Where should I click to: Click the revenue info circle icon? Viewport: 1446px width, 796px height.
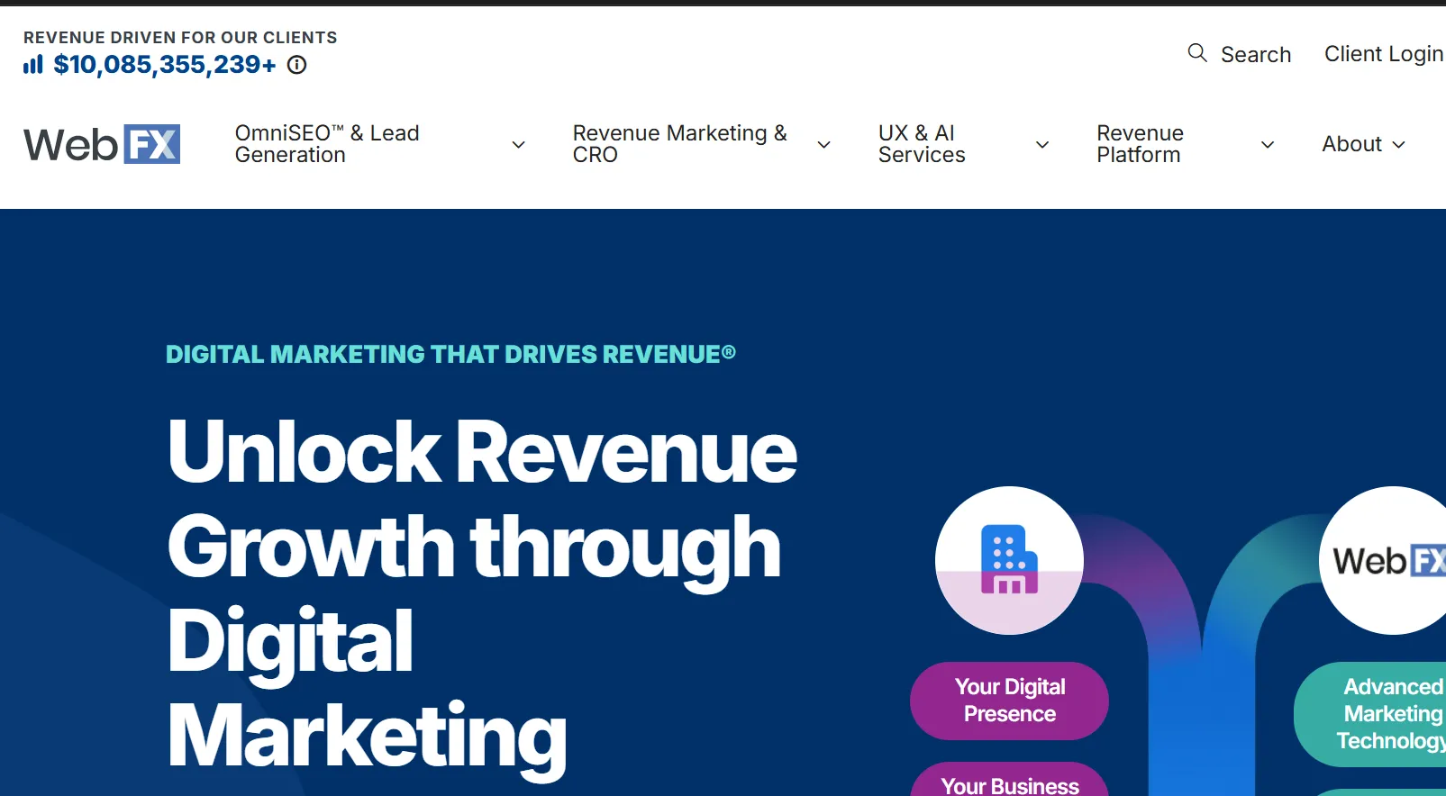tap(296, 65)
